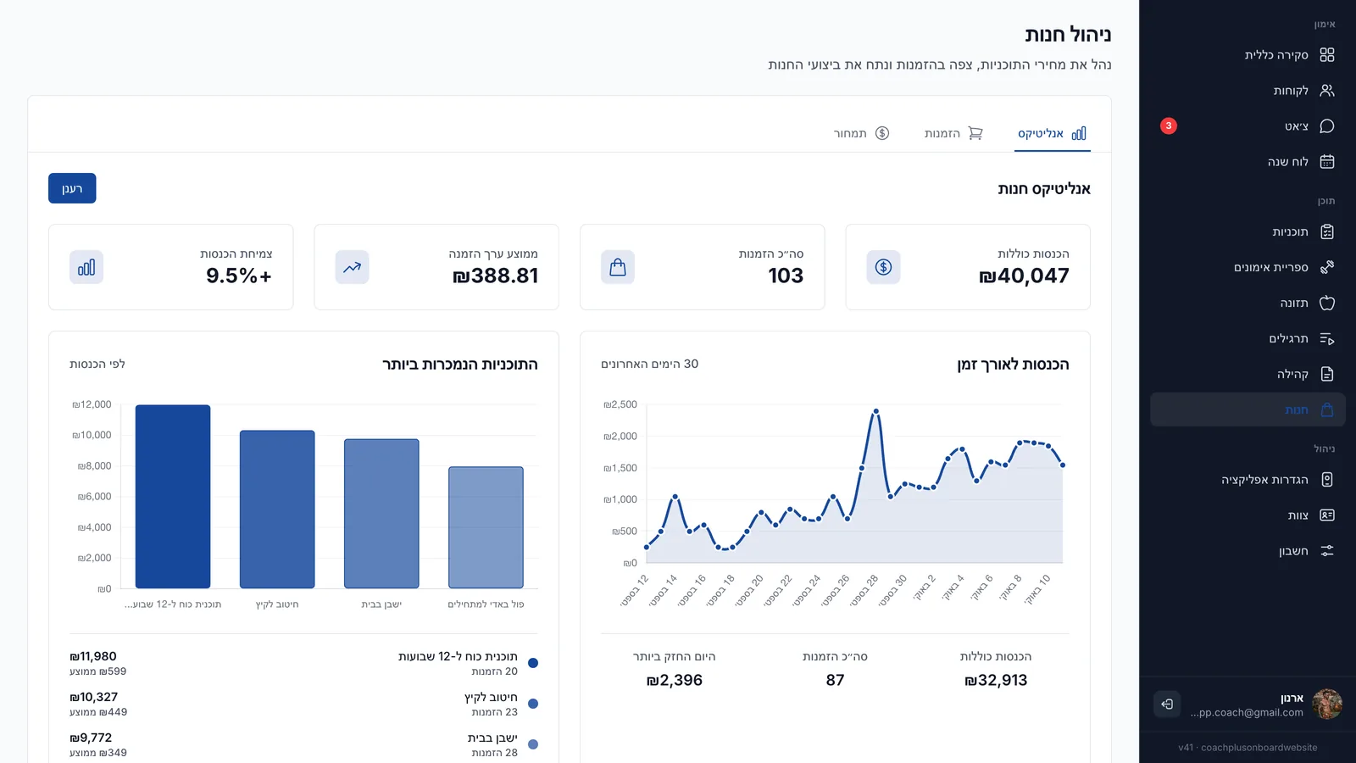1356x763 pixels.
Task: Click the shopping bag icon in סה״כ הזמנות card
Action: click(x=618, y=267)
